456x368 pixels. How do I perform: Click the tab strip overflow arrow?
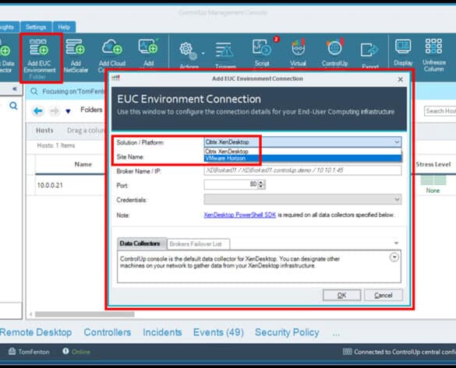(396, 244)
